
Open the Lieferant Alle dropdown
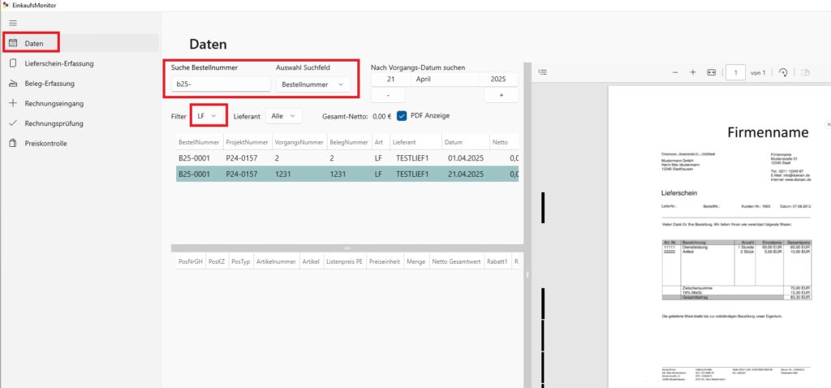click(x=283, y=116)
